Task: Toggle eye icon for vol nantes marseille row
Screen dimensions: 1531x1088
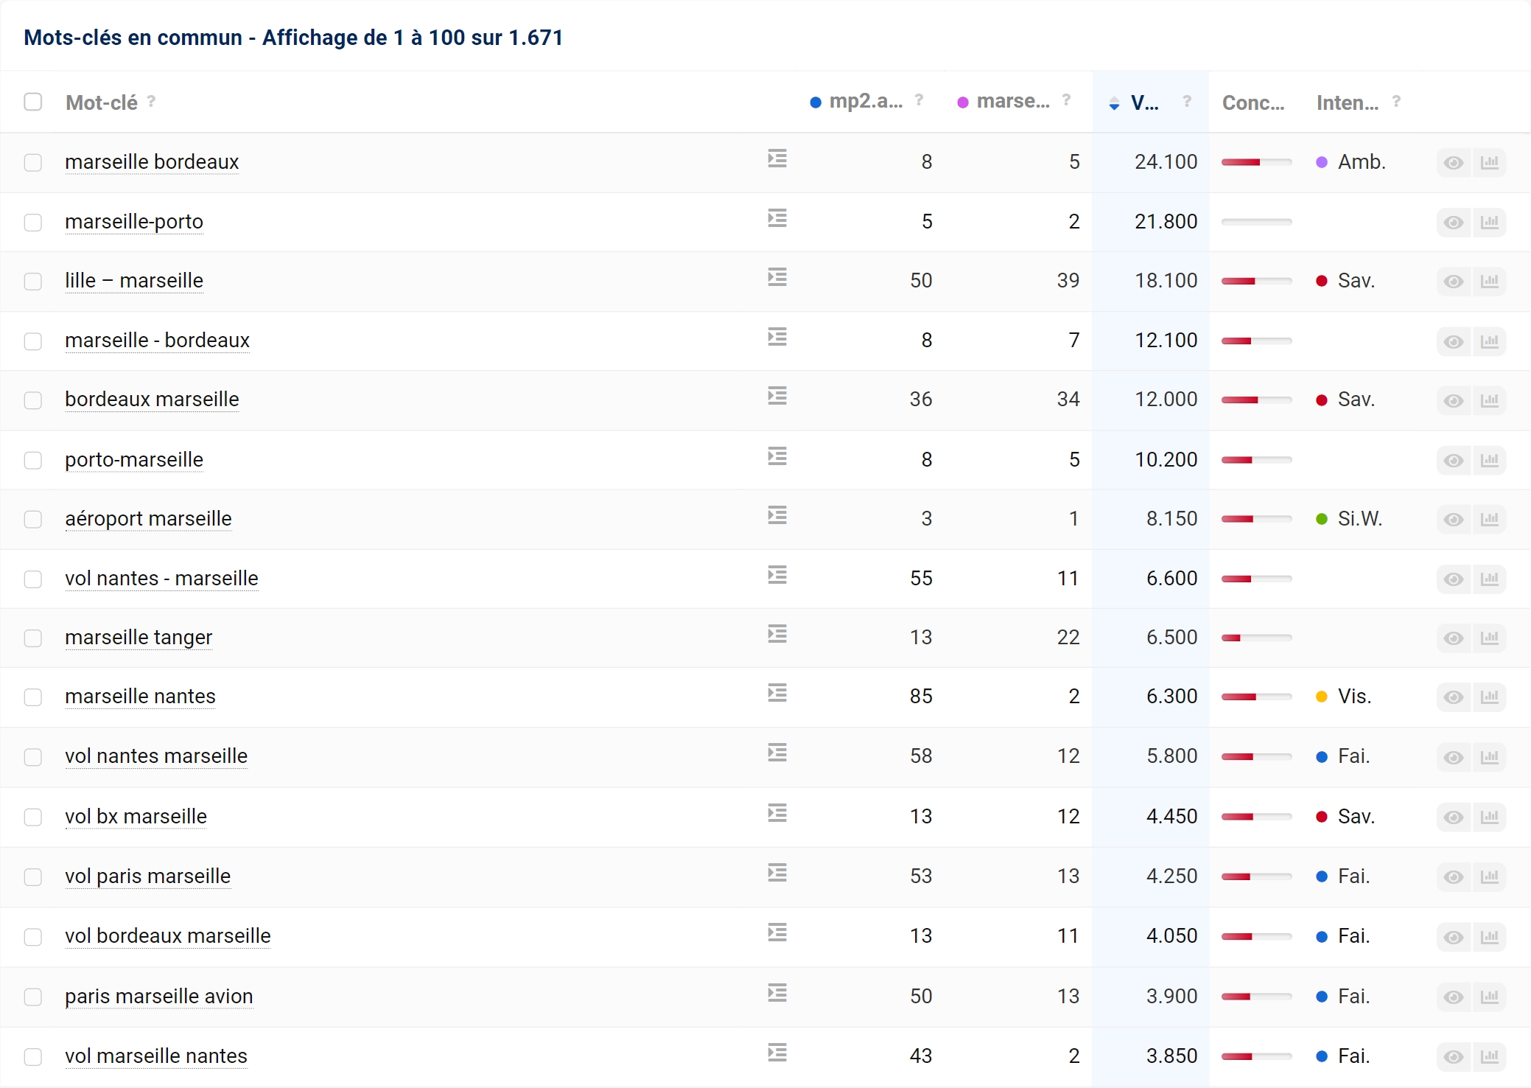Action: (x=1454, y=757)
